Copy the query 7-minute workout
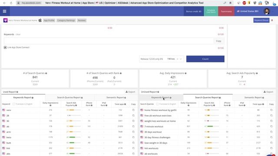This screenshot has height=156, width=278. [x=271, y=127]
